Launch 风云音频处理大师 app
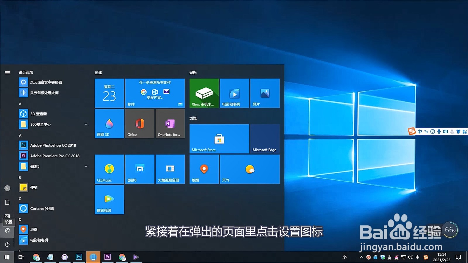 pos(53,93)
